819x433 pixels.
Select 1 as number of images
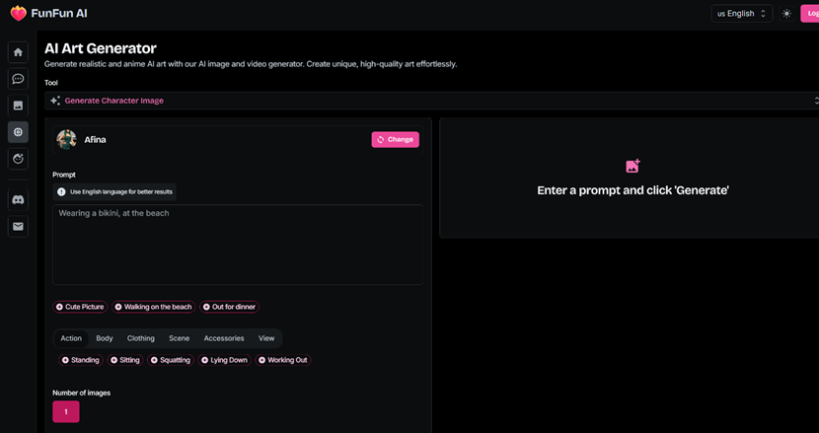click(x=66, y=411)
